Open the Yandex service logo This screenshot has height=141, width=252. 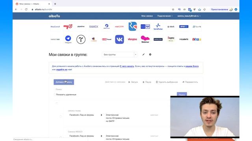171,39
